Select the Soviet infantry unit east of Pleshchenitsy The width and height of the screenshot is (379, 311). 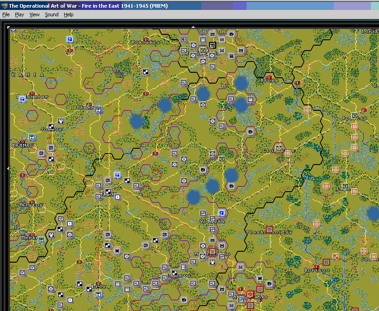tap(317, 224)
